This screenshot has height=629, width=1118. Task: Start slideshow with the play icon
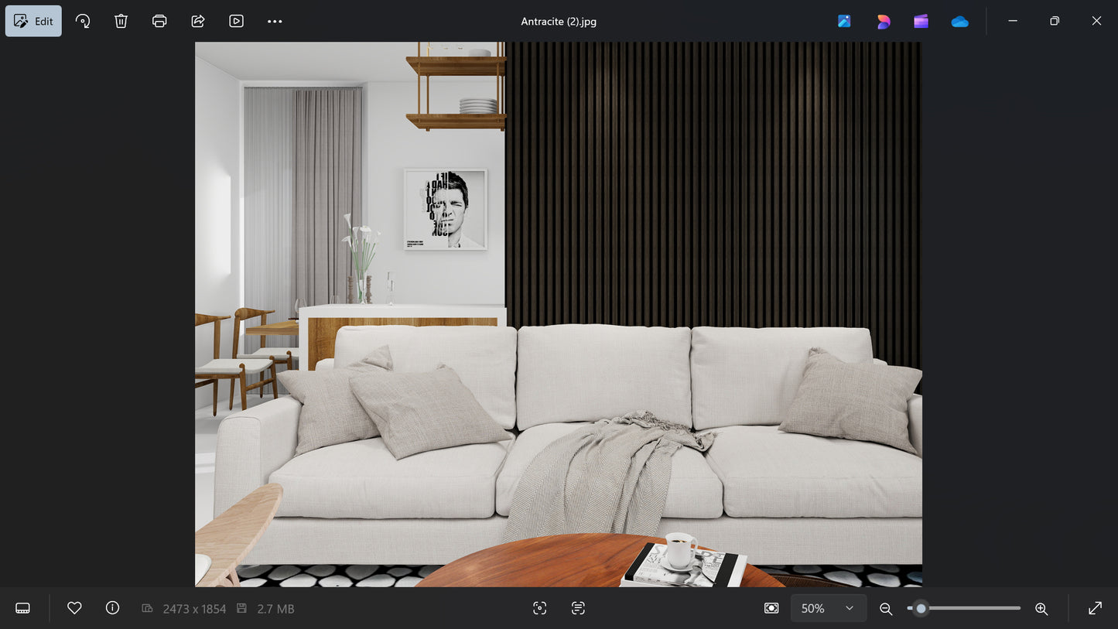(x=237, y=21)
